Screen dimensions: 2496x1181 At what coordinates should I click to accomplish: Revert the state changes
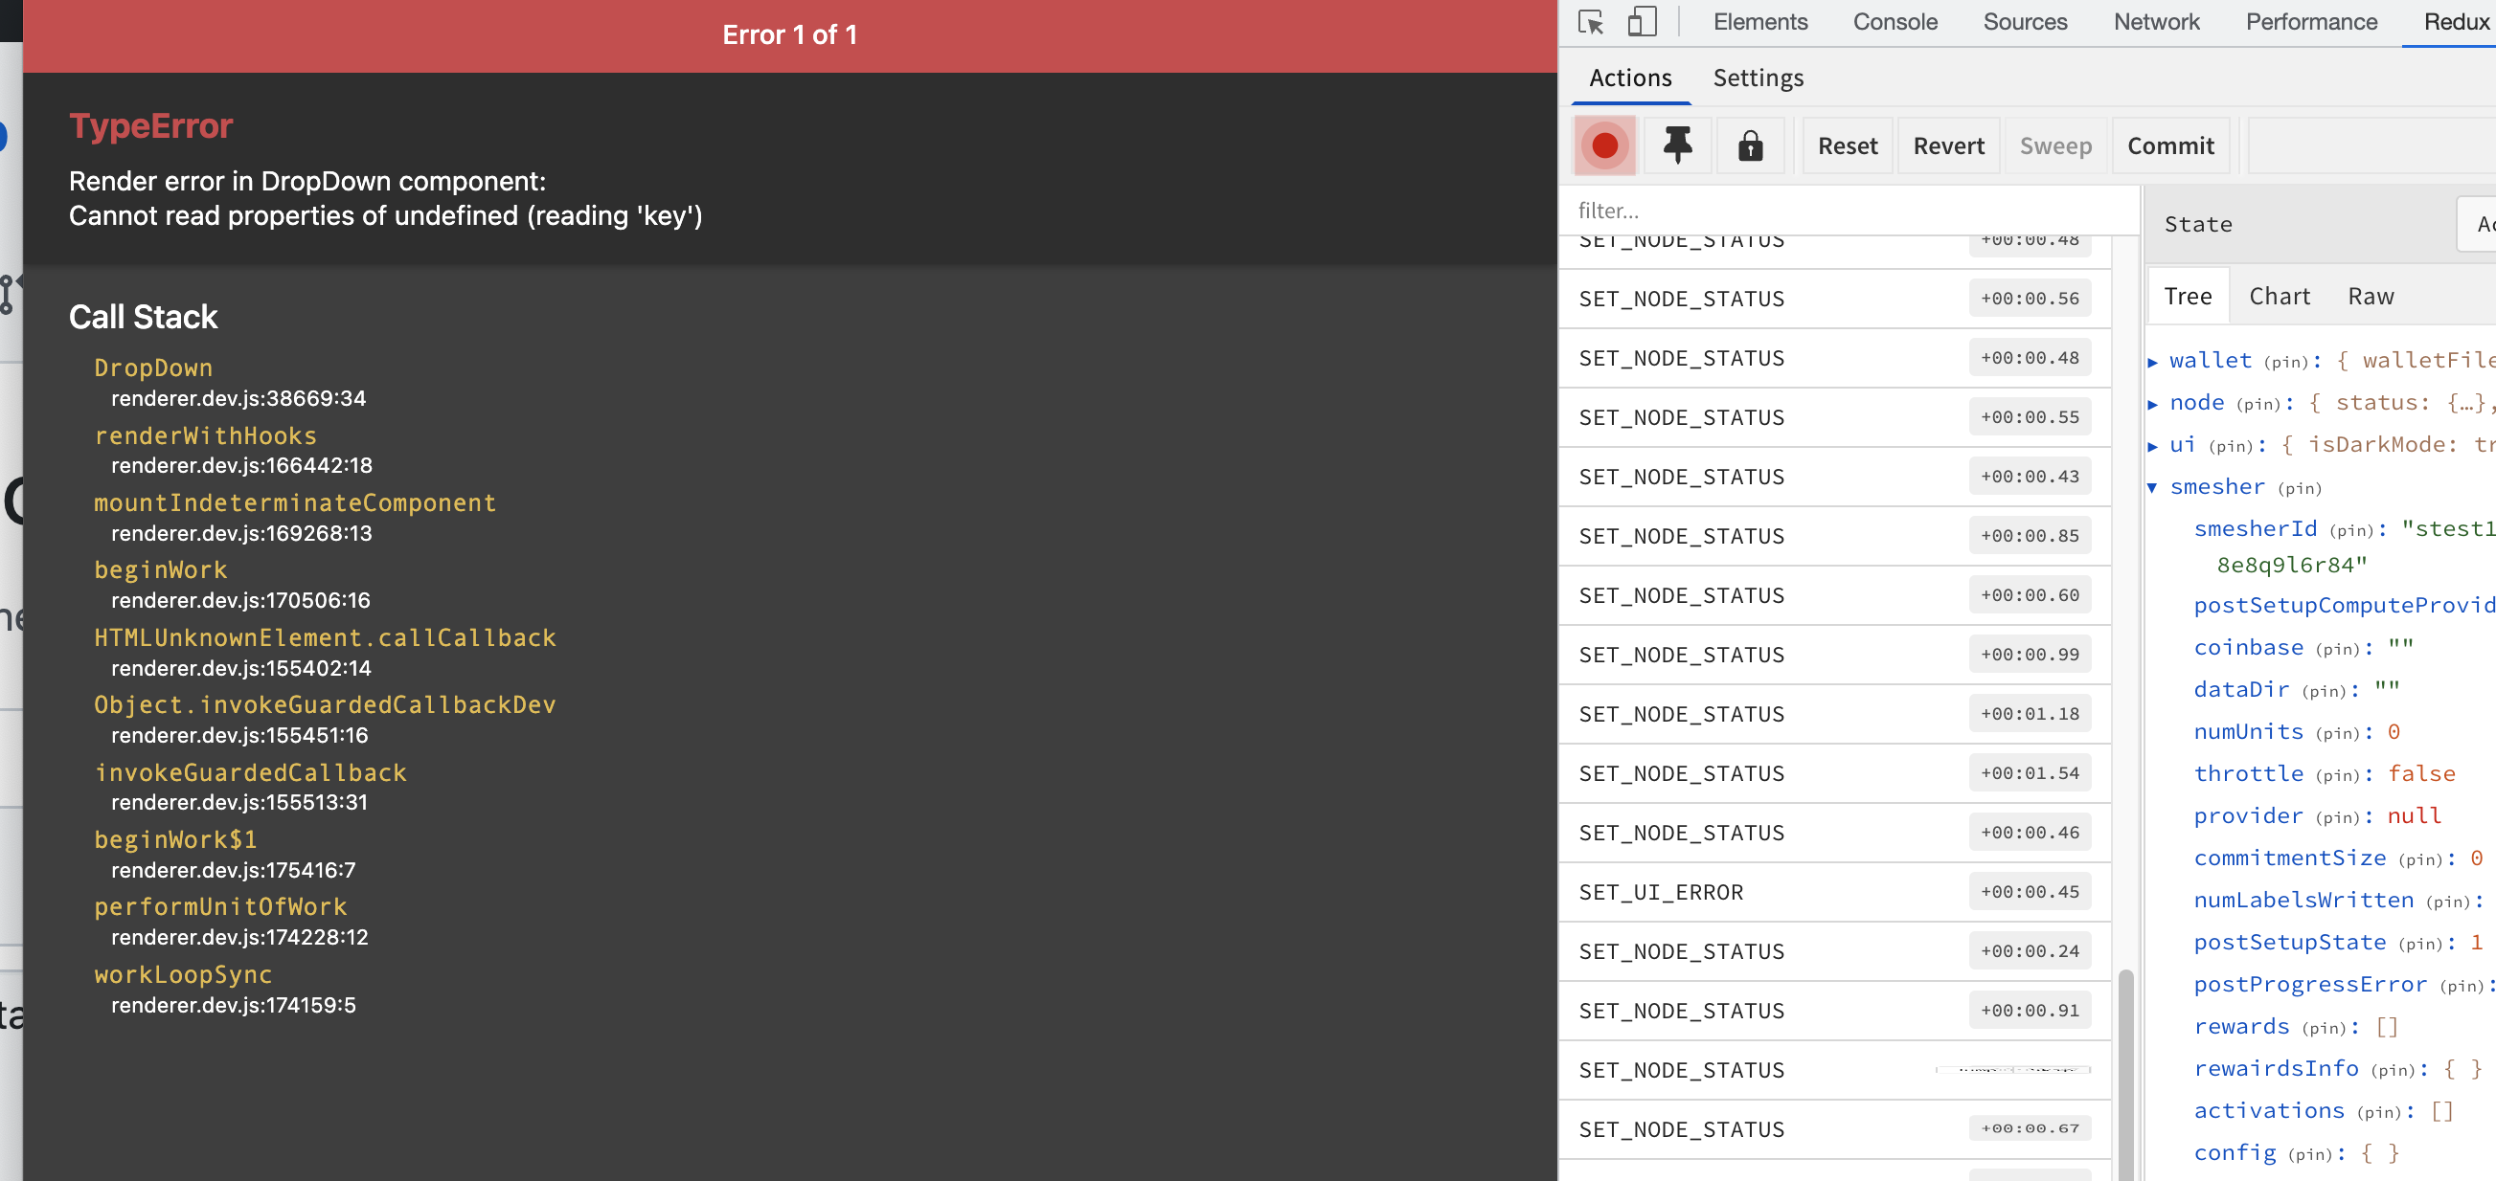[x=1947, y=145]
